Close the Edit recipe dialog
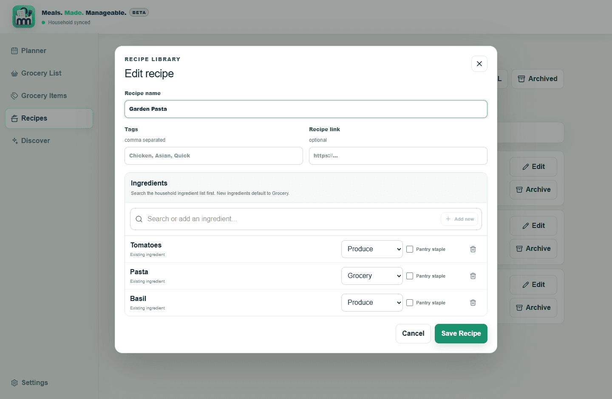612x399 pixels. (x=479, y=64)
